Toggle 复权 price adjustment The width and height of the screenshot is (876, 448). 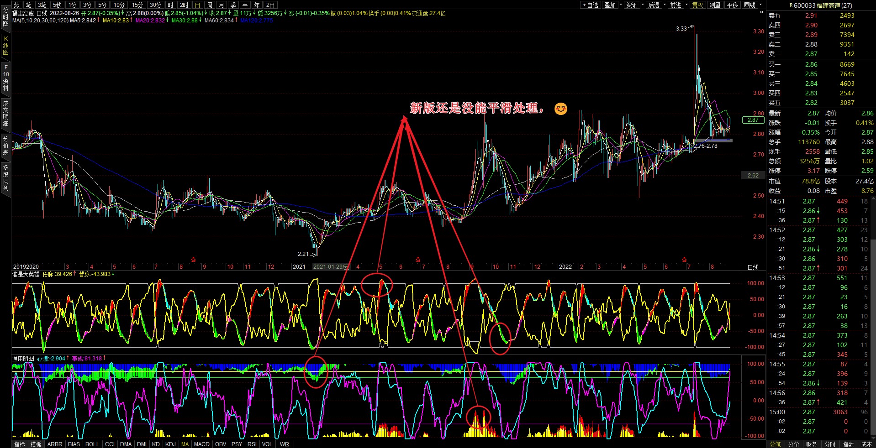(x=697, y=5)
